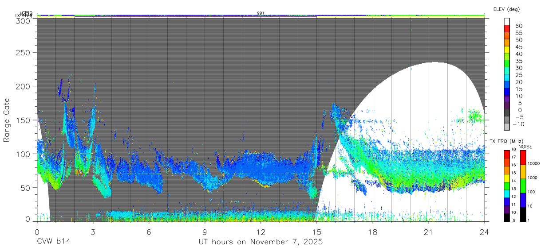545x251 pixels.
Task: Click the ELEV (deg) legend title
Action: (x=506, y=9)
